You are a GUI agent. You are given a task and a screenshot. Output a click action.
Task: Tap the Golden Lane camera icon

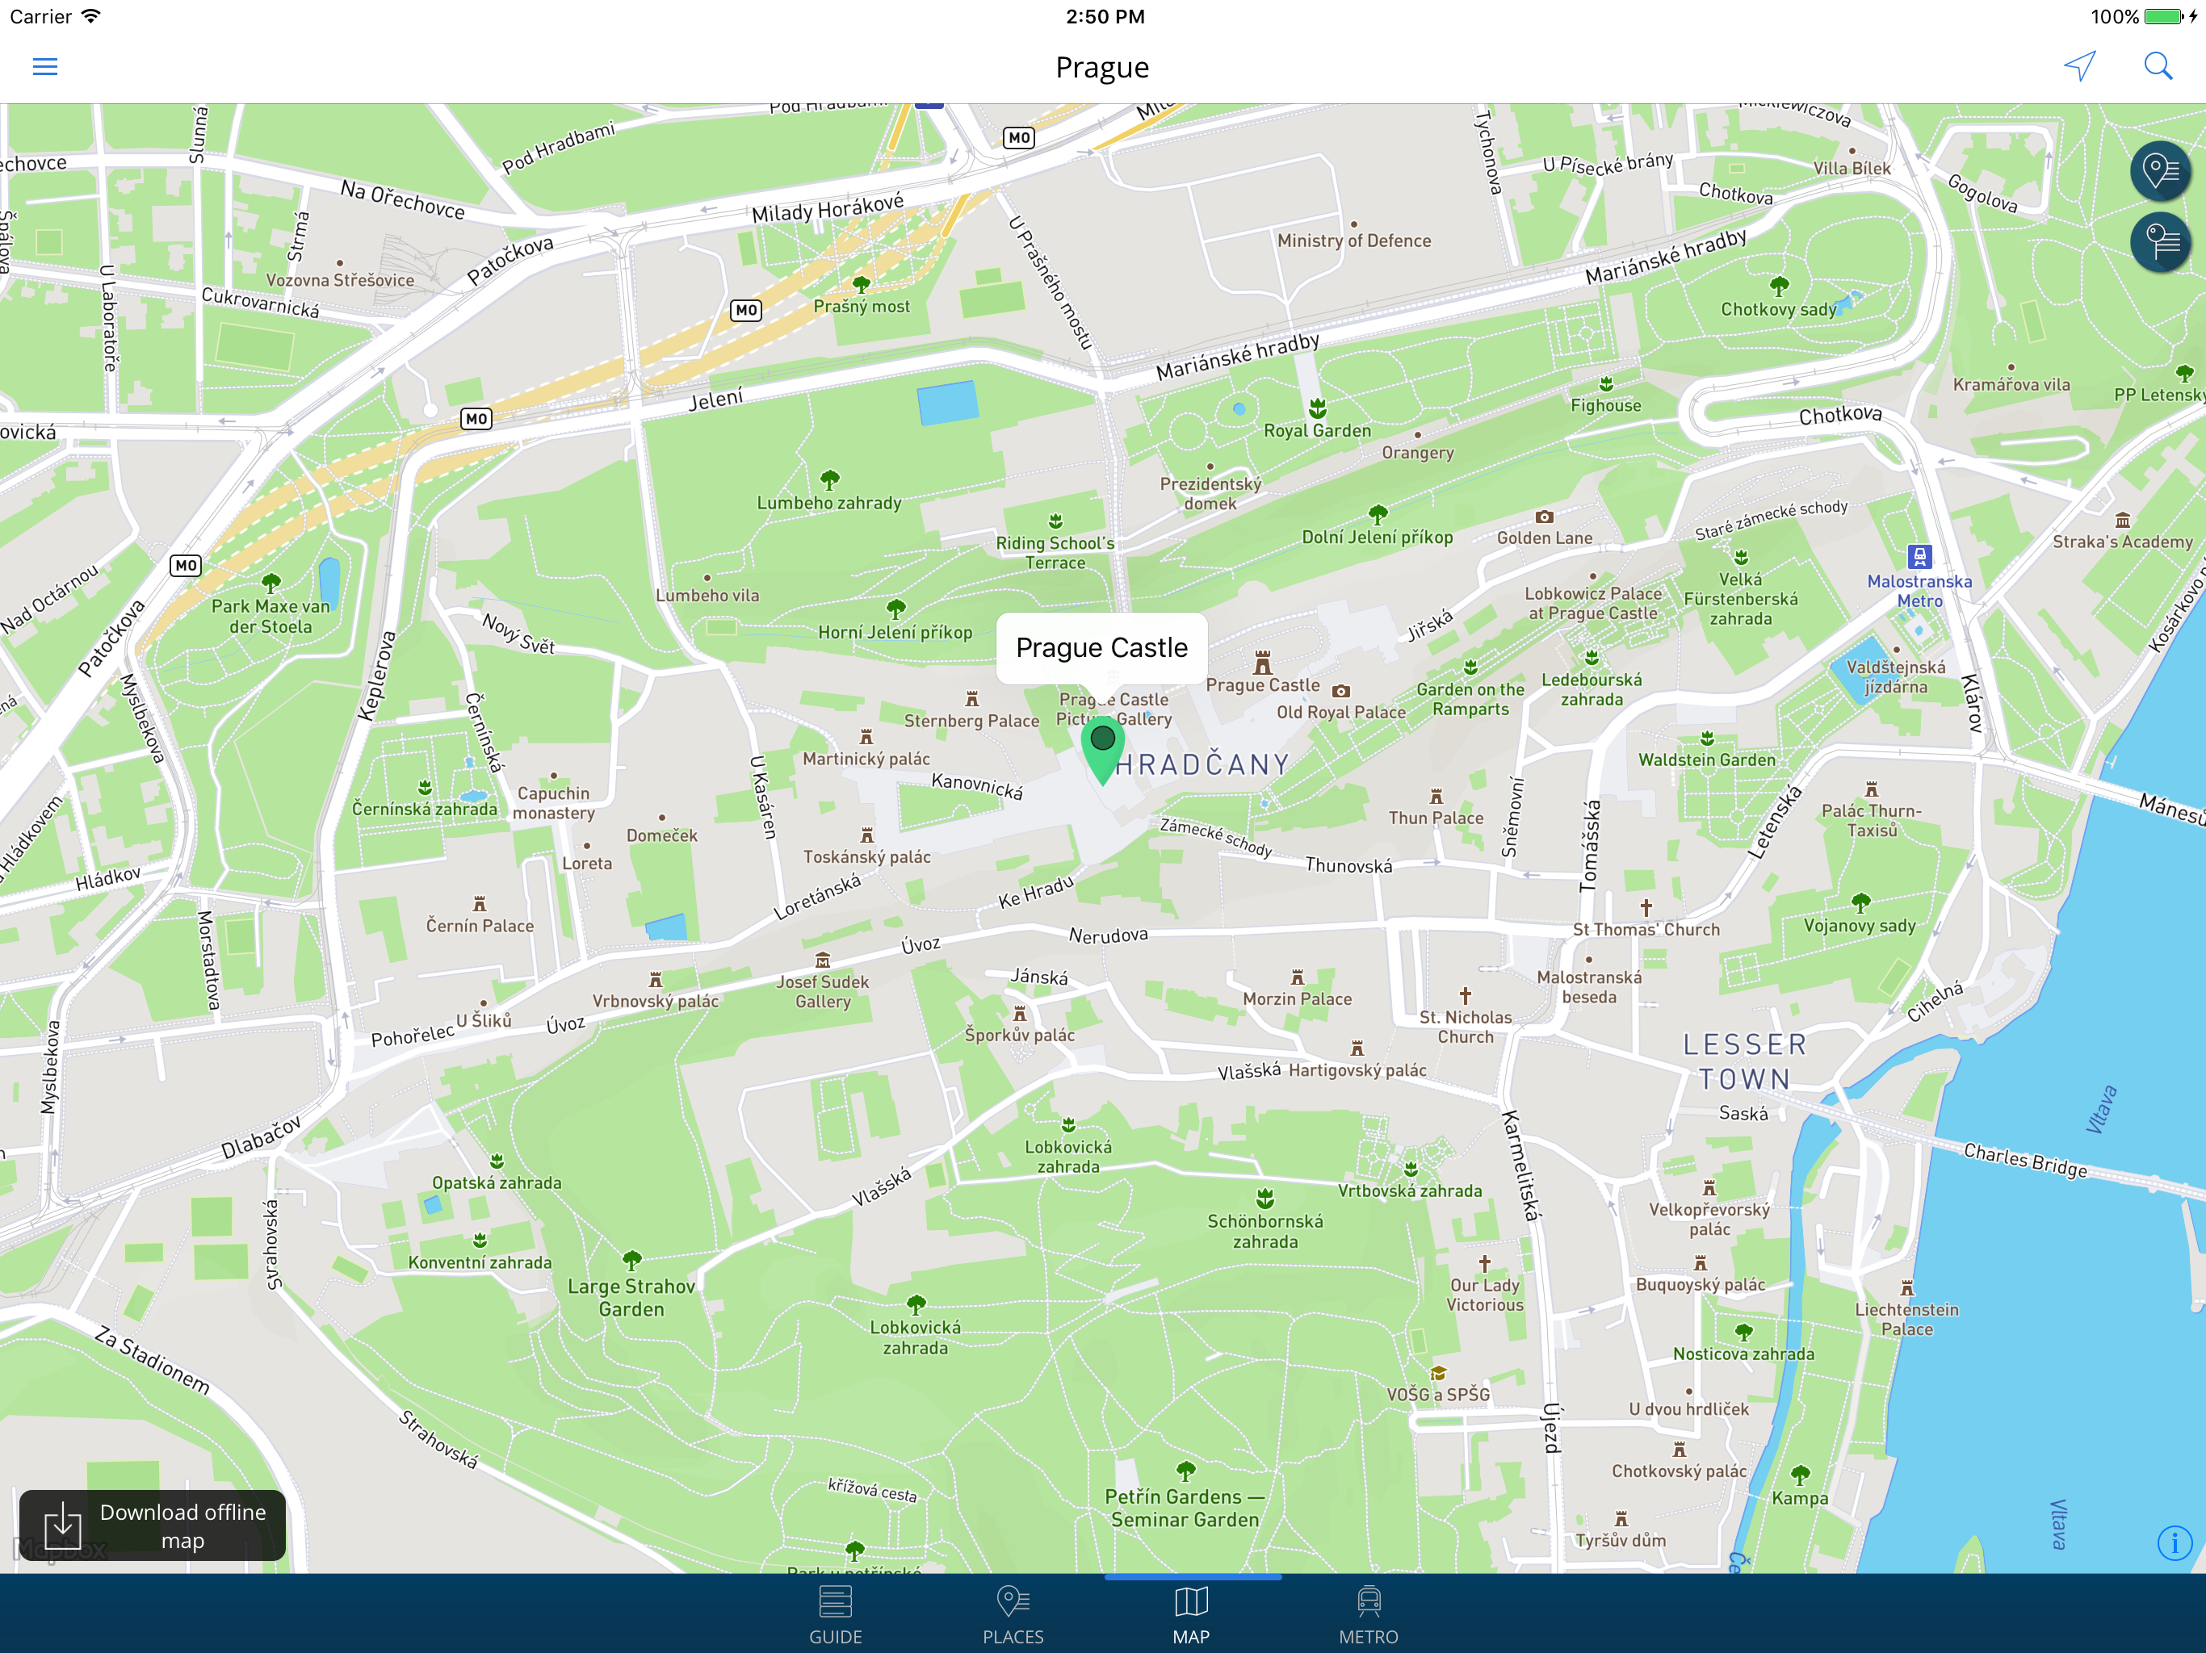point(1544,517)
